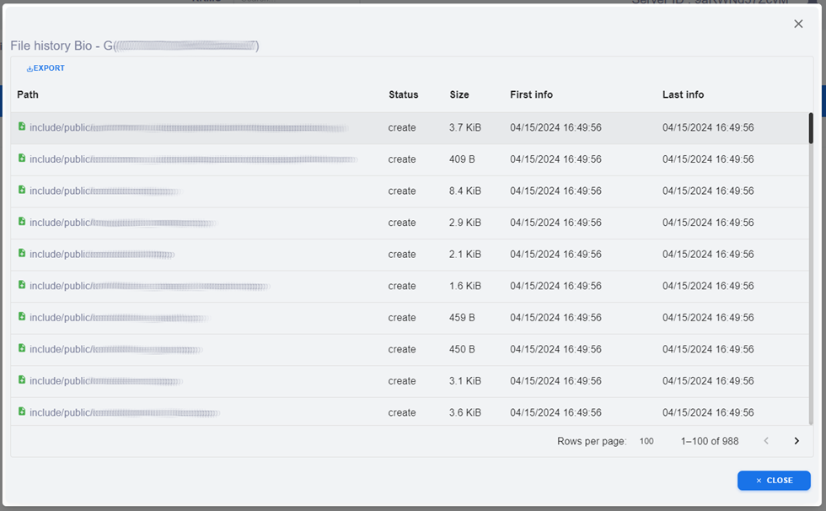Go to the previous page of results

(766, 441)
